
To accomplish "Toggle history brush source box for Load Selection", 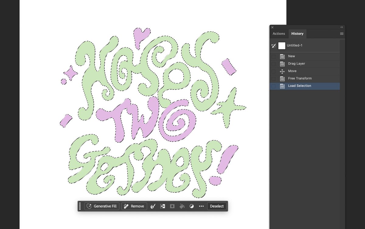I will point(273,86).
